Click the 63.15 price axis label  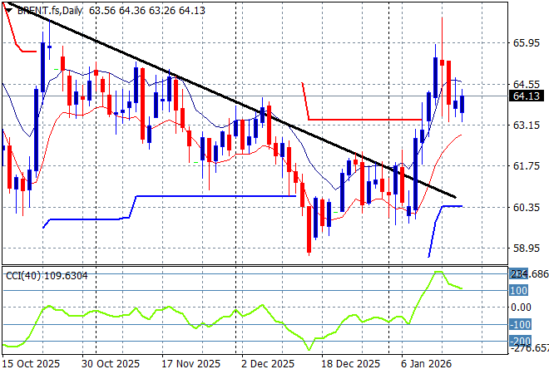tap(527, 125)
